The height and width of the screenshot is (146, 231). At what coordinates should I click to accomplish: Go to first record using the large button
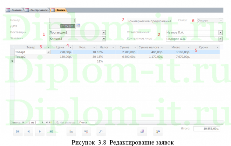coord(18,131)
